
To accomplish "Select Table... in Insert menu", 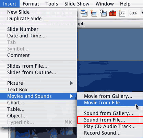I will (38, 109).
